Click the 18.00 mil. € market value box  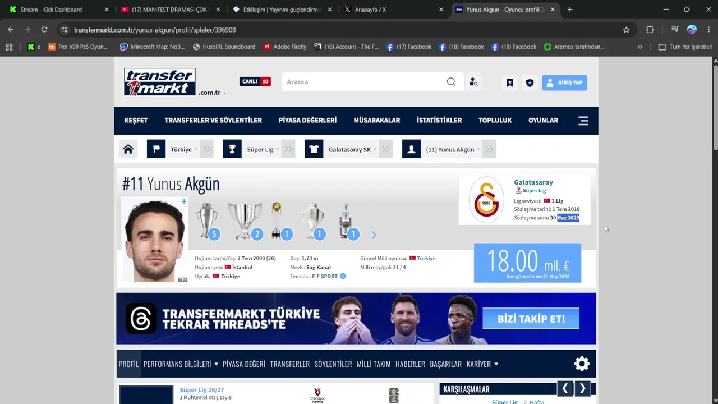tap(527, 263)
